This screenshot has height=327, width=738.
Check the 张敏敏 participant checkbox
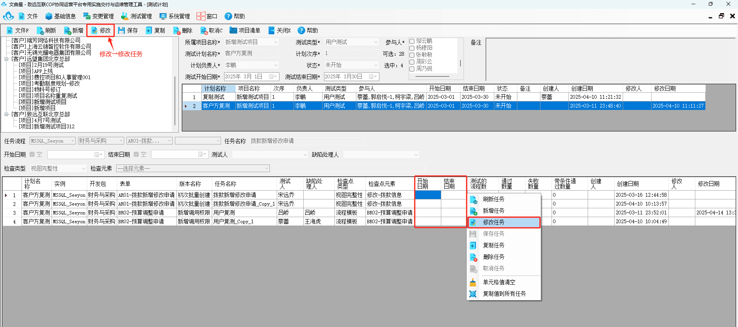pos(412,55)
